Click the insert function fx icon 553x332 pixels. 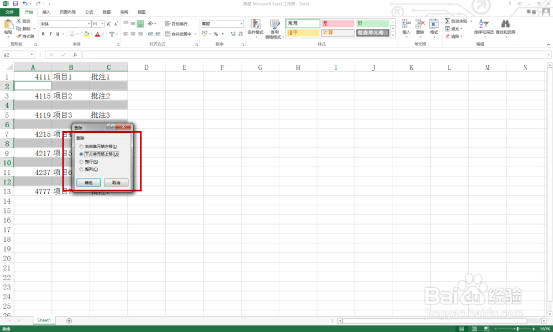[75, 55]
